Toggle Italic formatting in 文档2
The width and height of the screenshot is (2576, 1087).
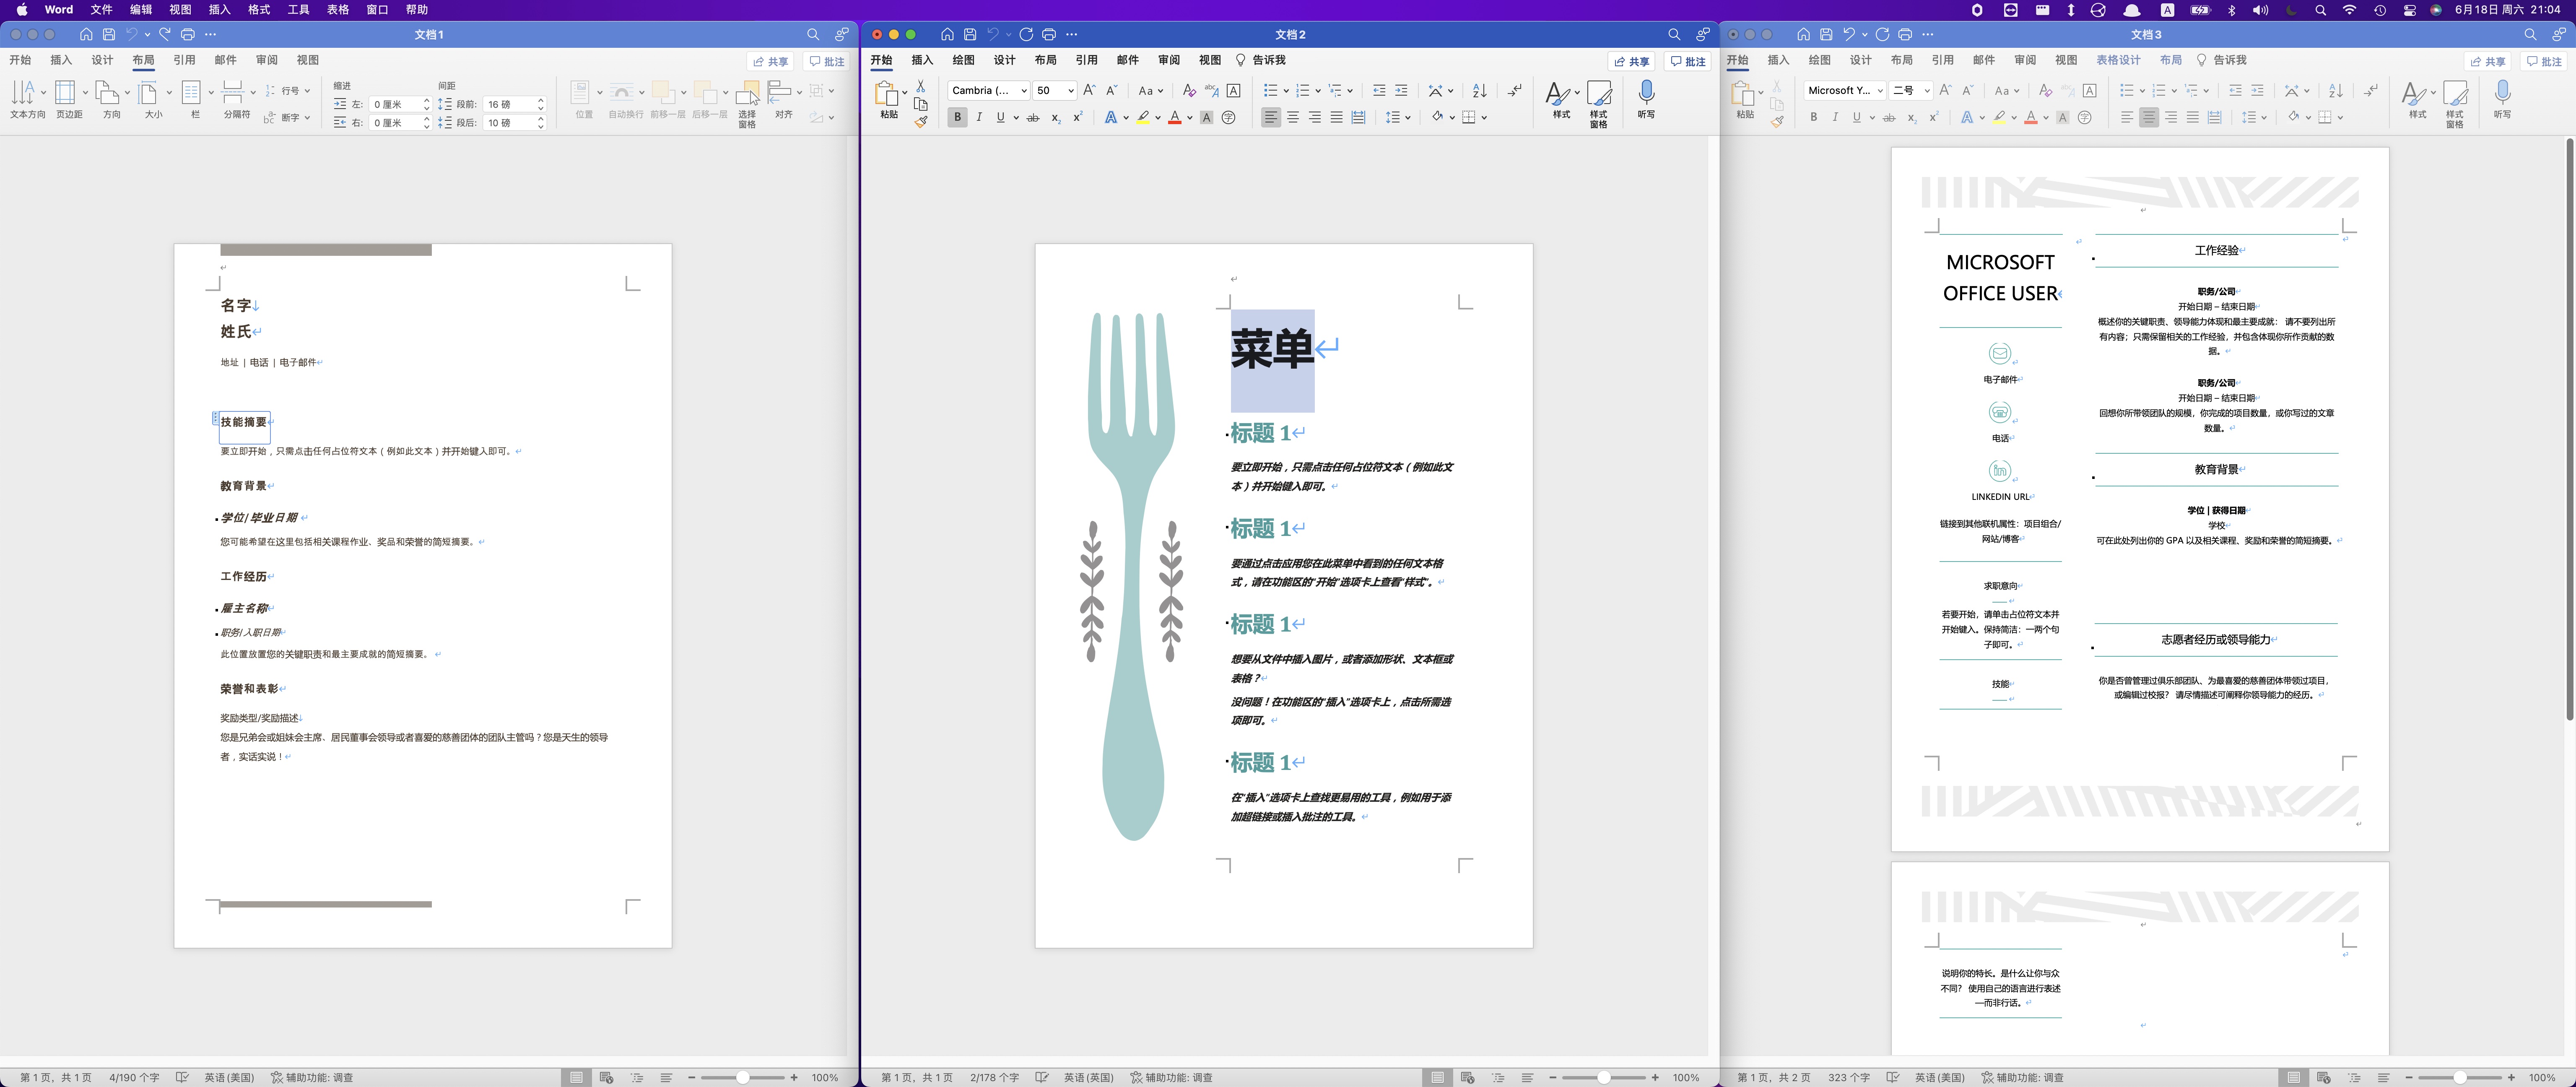pyautogui.click(x=979, y=117)
